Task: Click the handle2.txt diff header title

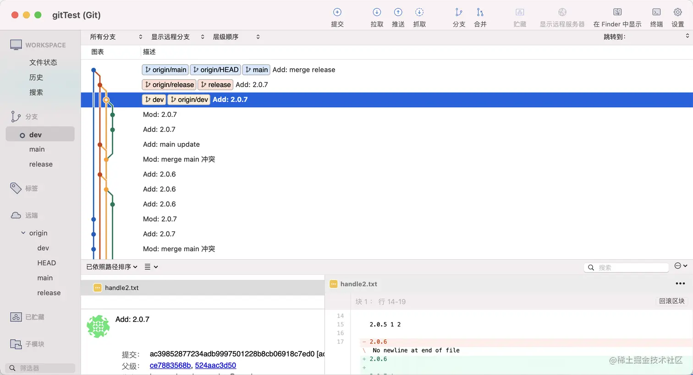Action: (x=359, y=284)
